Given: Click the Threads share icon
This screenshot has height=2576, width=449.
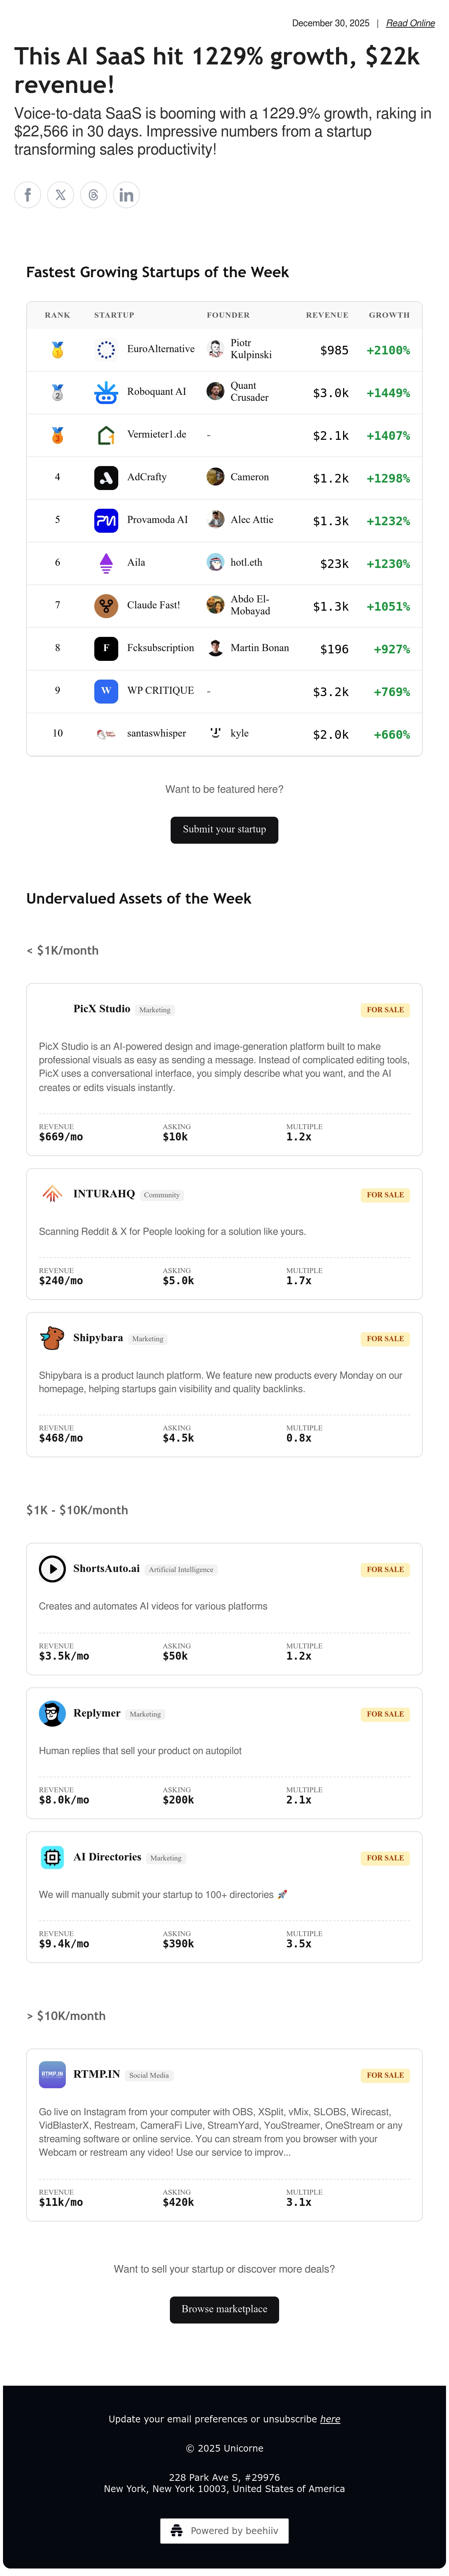Looking at the screenshot, I should point(94,195).
